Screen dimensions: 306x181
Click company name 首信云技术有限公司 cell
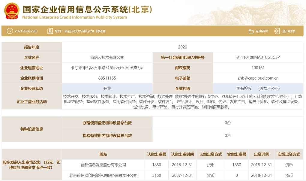coord(107,57)
